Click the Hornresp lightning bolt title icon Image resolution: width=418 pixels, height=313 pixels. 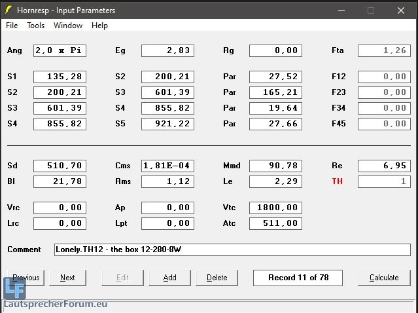point(9,10)
